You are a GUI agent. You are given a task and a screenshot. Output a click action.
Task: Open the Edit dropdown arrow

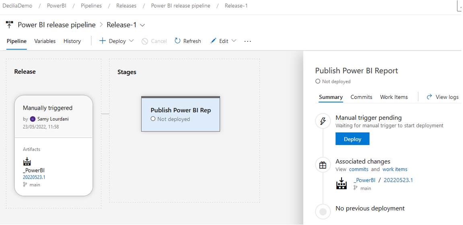(x=234, y=41)
